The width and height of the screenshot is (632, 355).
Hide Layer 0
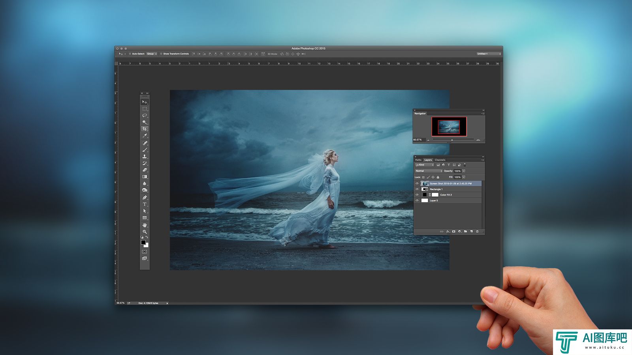click(417, 200)
